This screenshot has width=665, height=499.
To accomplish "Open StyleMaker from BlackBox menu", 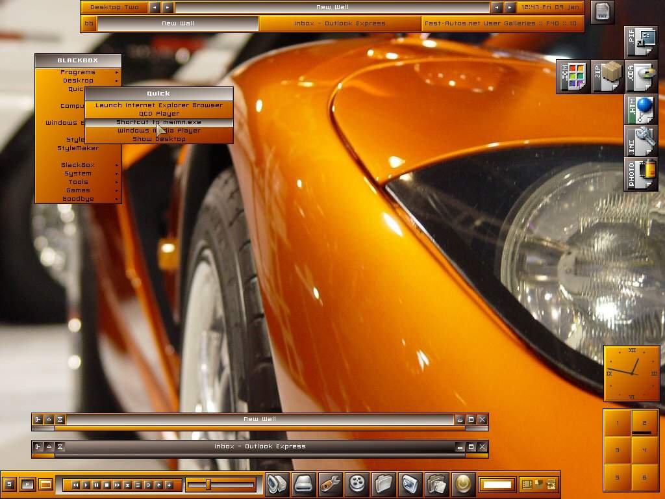I will click(x=78, y=148).
